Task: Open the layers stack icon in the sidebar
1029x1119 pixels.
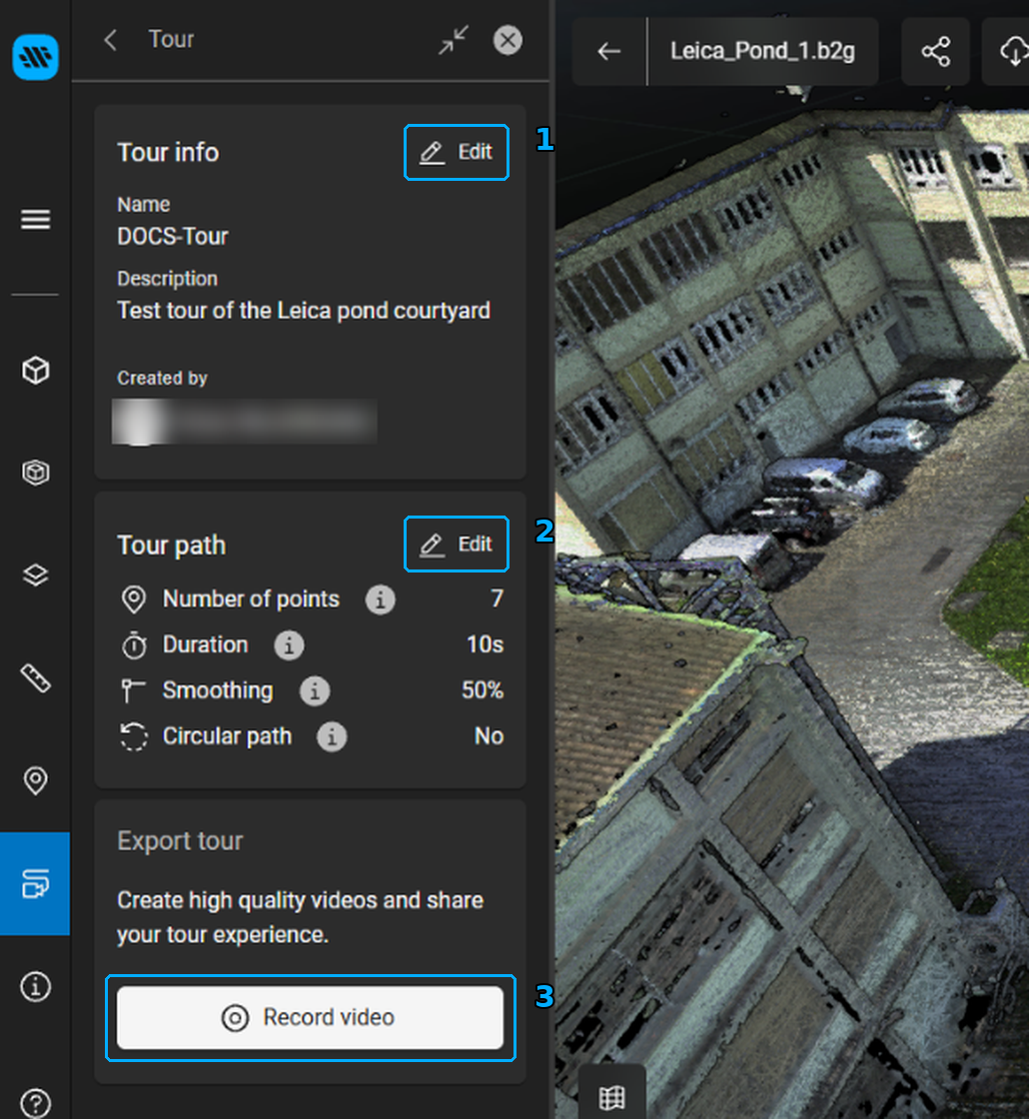Action: pyautogui.click(x=35, y=574)
